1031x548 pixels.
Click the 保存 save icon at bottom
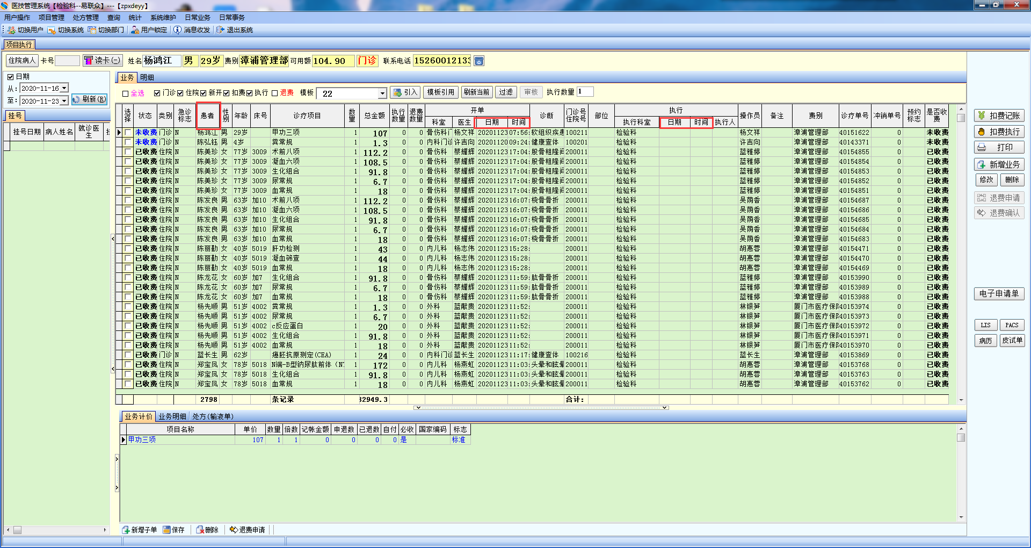pos(166,530)
